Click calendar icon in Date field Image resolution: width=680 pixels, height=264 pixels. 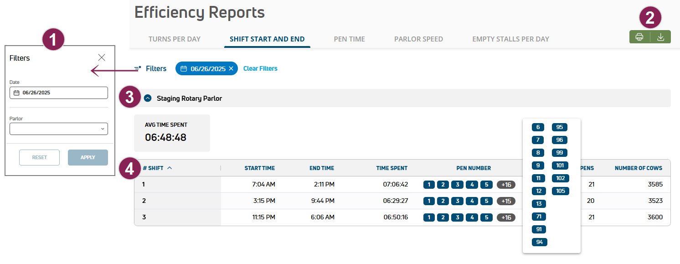(16, 93)
